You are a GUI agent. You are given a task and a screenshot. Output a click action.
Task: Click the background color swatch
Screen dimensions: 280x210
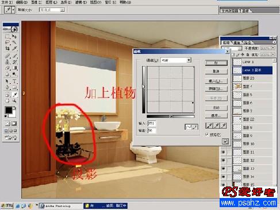pyautogui.click(x=13, y=115)
